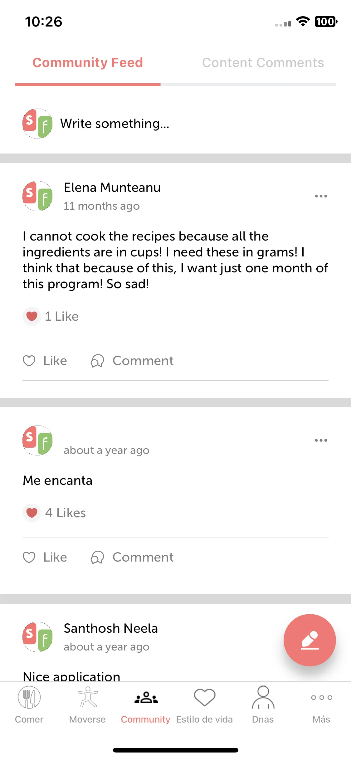Screen dimensions: 351x760
Task: Tap Elena Munteanu's profile avatar
Action: coord(37,196)
